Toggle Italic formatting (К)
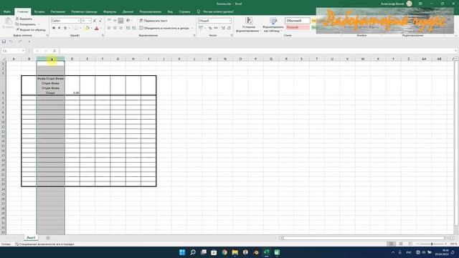 click(59, 28)
